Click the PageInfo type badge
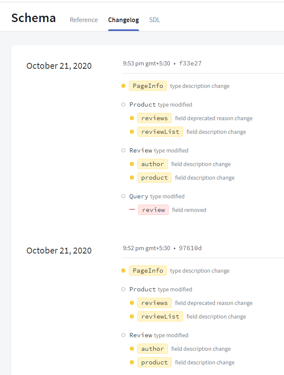 (148, 85)
